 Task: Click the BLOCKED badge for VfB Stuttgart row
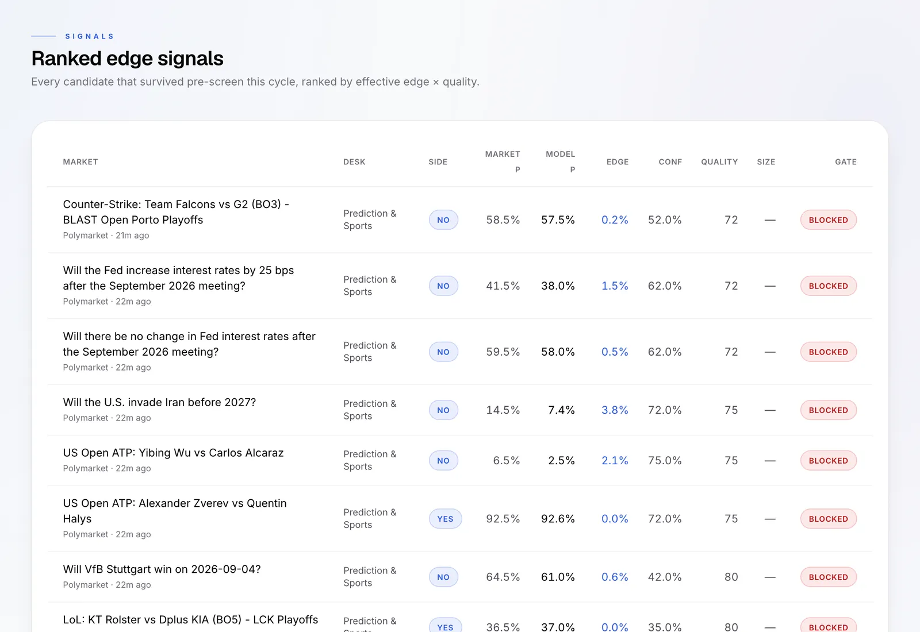point(828,577)
